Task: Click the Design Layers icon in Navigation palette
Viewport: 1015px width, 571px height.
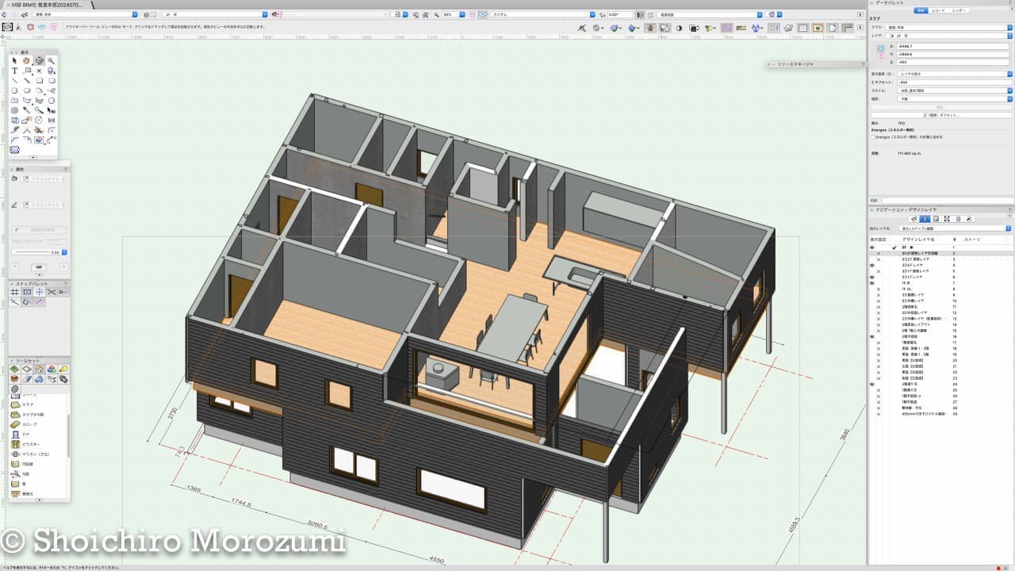Action: coord(925,218)
